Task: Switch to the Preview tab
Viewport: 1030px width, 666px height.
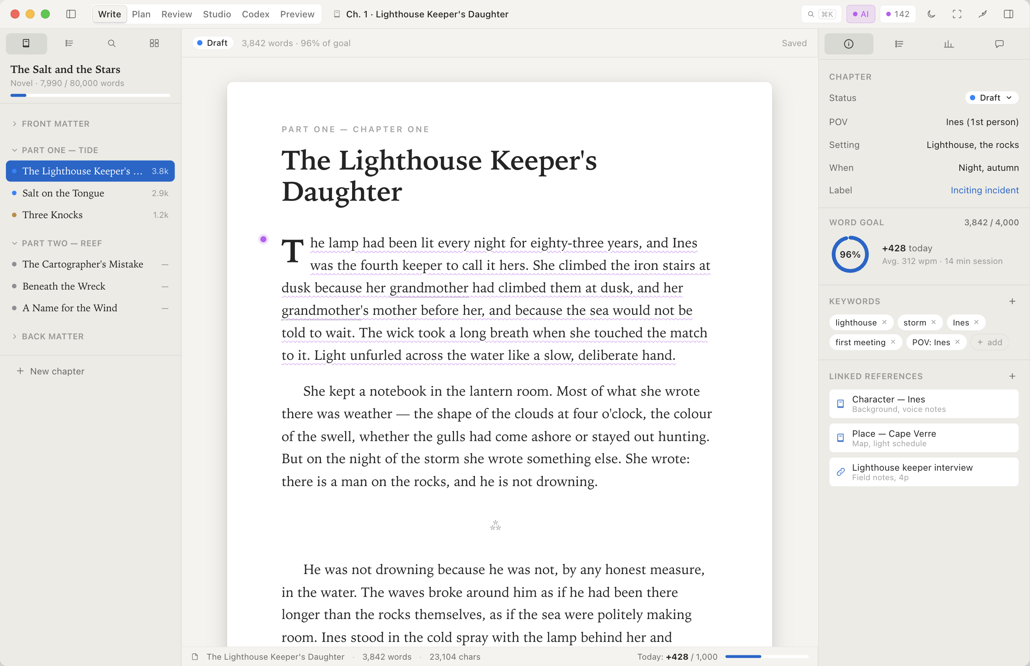Action: tap(297, 14)
